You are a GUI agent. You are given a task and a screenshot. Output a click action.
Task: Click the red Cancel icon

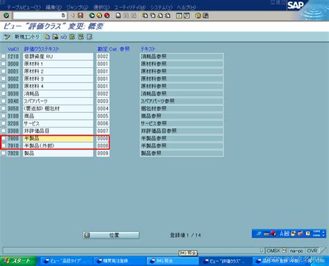107,15
